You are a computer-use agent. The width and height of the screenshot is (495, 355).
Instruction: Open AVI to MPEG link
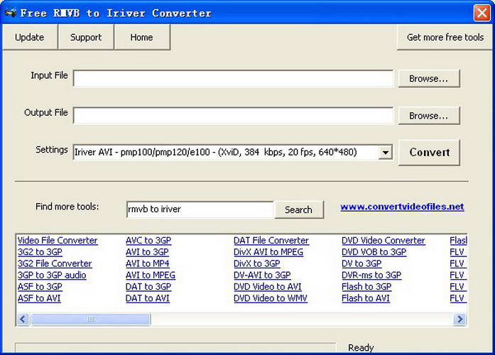pos(151,275)
